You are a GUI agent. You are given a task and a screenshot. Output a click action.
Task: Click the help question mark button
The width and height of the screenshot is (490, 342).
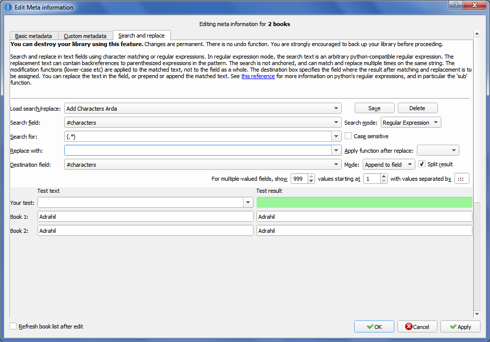pos(456,5)
